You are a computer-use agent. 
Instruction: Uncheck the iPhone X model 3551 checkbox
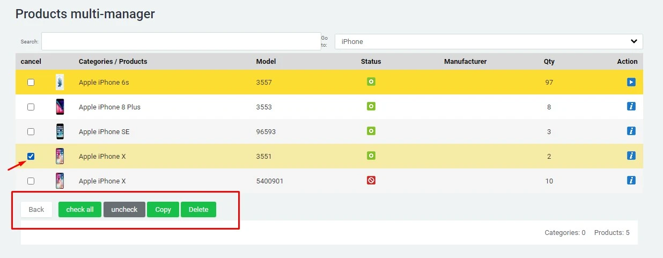tap(31, 156)
